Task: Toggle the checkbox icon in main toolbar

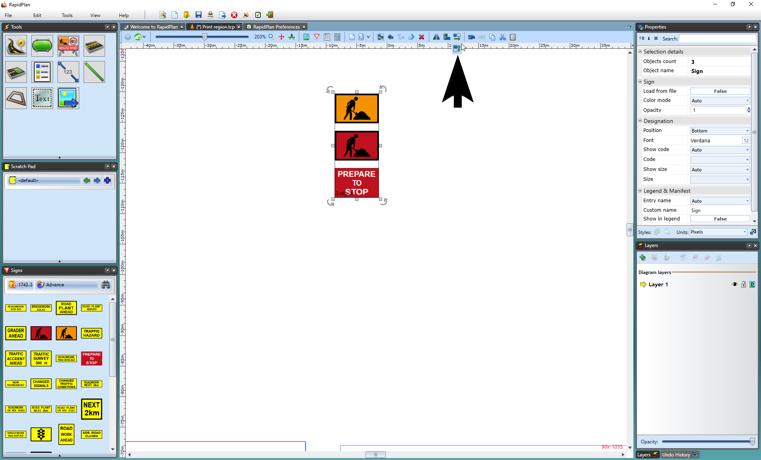Action: pos(258,15)
